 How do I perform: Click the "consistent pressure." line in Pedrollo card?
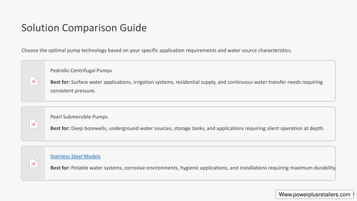tap(73, 91)
